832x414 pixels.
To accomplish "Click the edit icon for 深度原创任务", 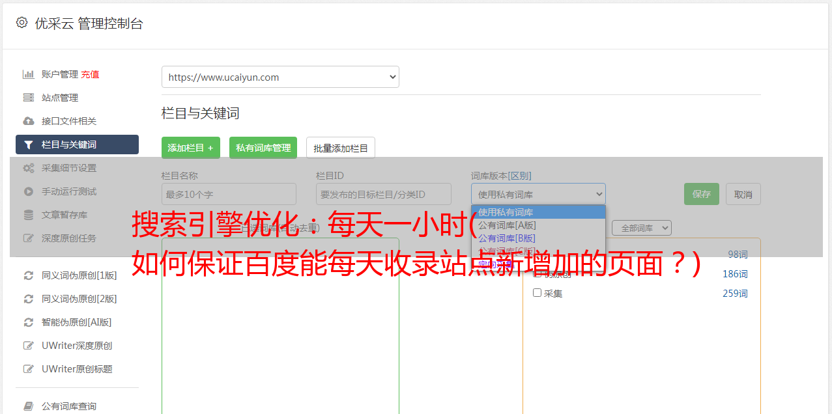I will click(x=29, y=238).
